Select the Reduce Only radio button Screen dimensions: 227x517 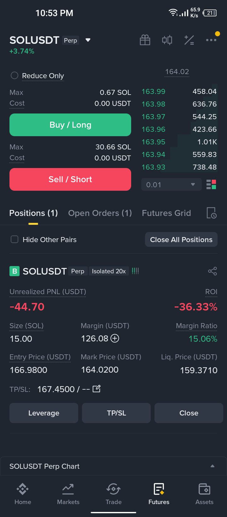[15, 76]
